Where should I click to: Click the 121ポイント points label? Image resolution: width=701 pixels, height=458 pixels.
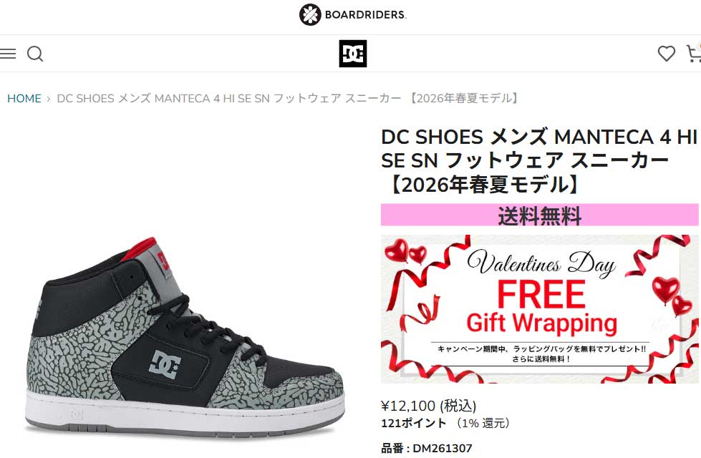pyautogui.click(x=414, y=423)
